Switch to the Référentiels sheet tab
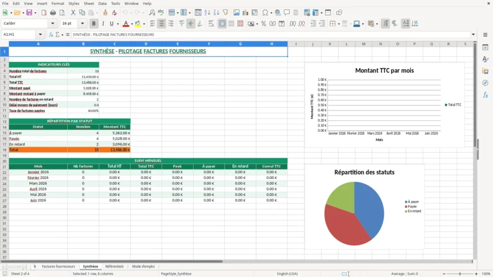 click(115, 266)
